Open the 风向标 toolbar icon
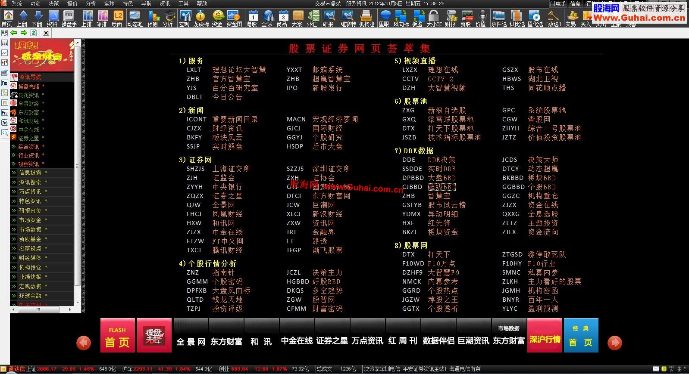Viewport: 689px width, 374px height. click(401, 18)
